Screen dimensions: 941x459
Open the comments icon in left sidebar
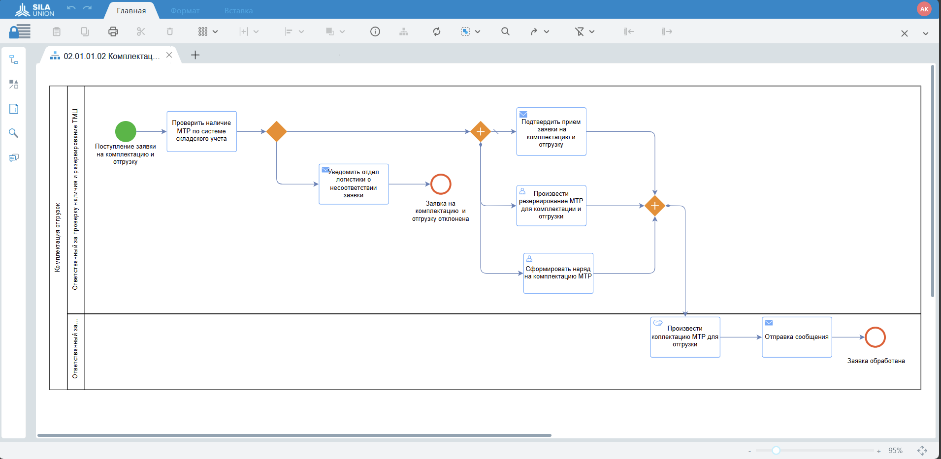coord(14,158)
